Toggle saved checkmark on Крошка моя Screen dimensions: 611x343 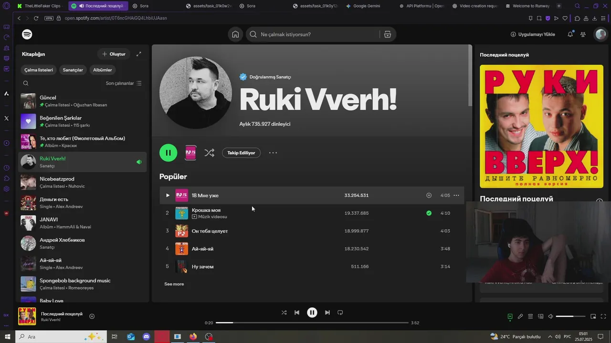click(x=429, y=213)
